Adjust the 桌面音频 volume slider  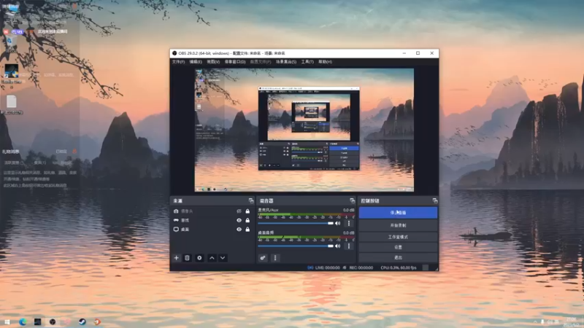coord(296,246)
